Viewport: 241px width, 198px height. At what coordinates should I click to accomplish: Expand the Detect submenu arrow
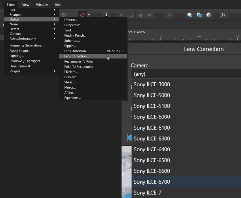54,29
